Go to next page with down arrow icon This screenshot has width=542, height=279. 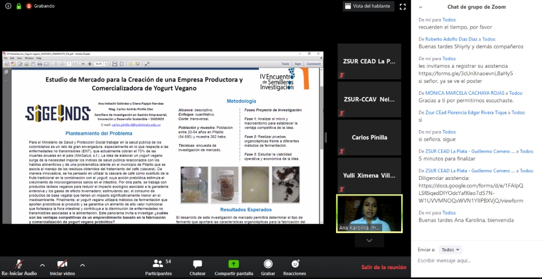pos(62,64)
